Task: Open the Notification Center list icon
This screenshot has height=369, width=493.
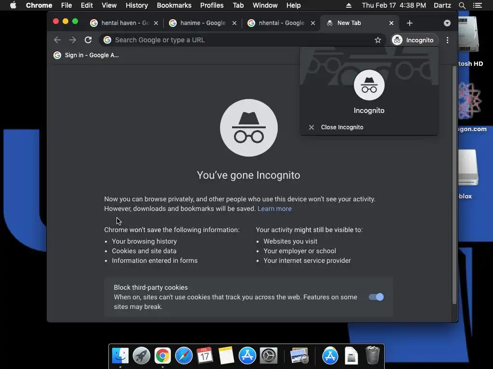Action: 477,5
